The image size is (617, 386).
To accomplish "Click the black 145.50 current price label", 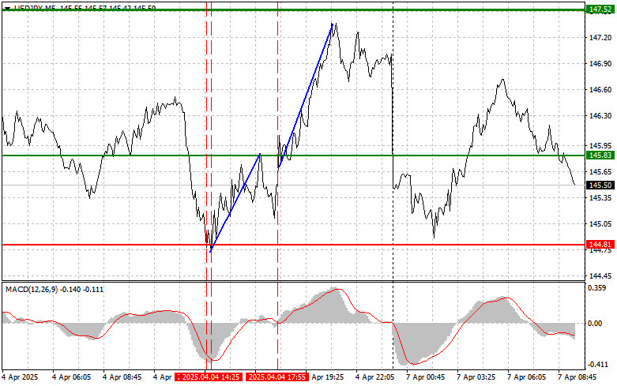I will [x=600, y=186].
